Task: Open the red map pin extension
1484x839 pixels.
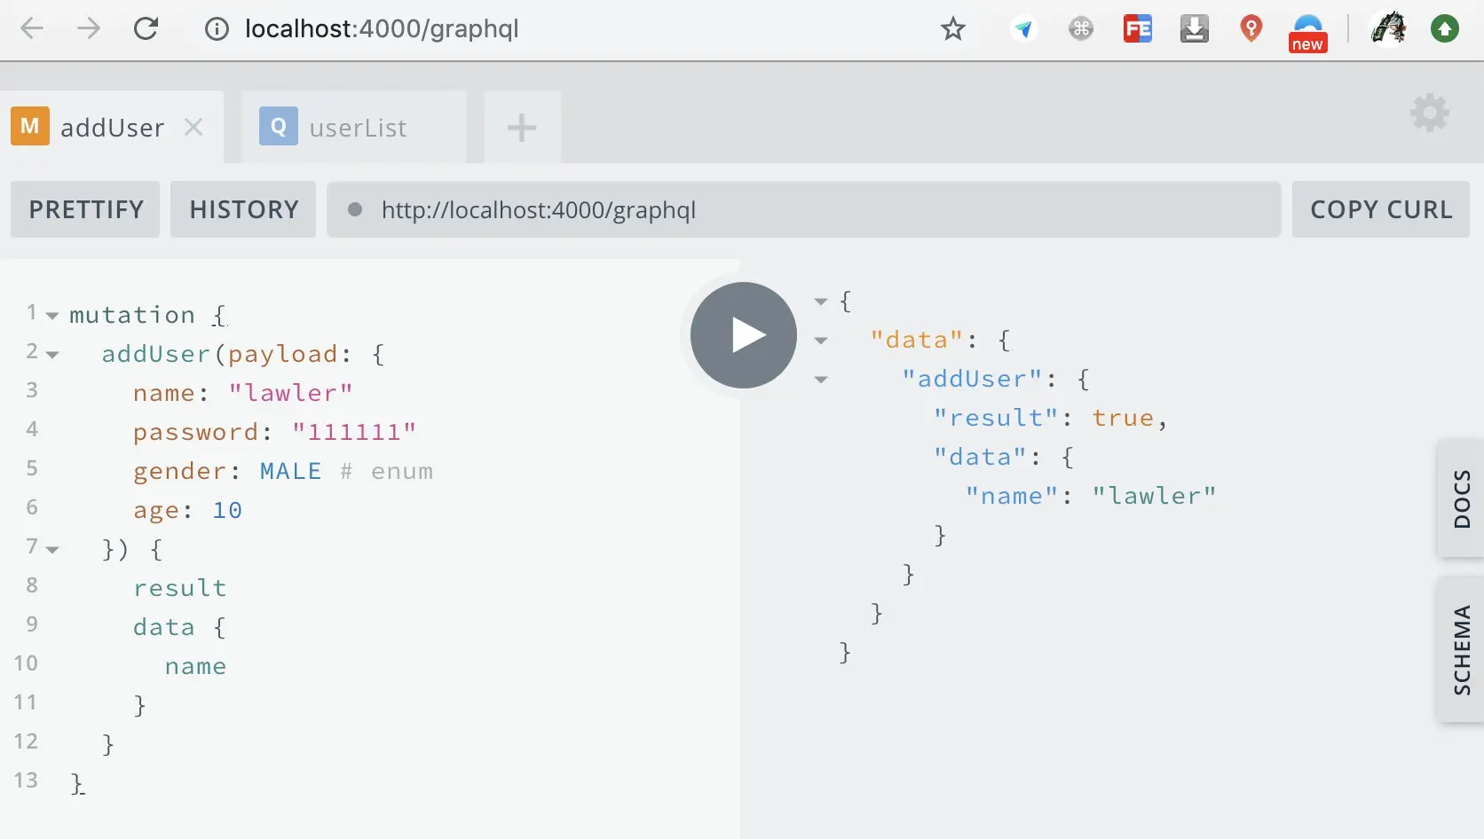Action: coord(1251,29)
